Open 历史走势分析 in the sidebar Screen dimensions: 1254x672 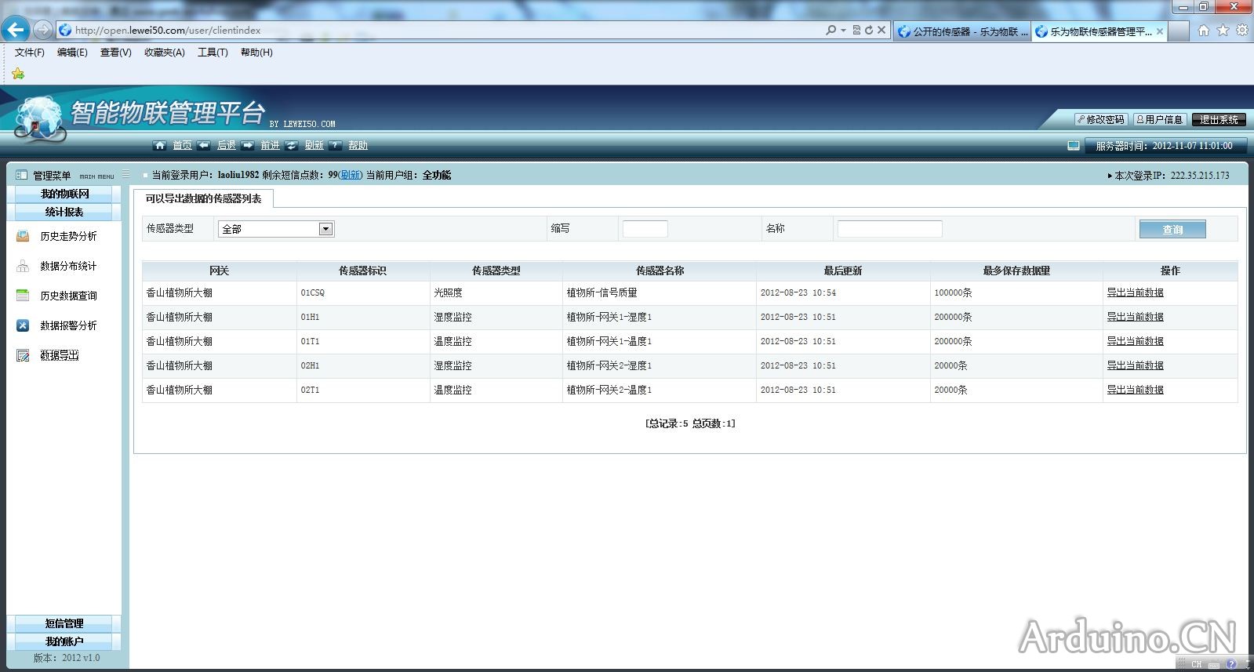[68, 236]
